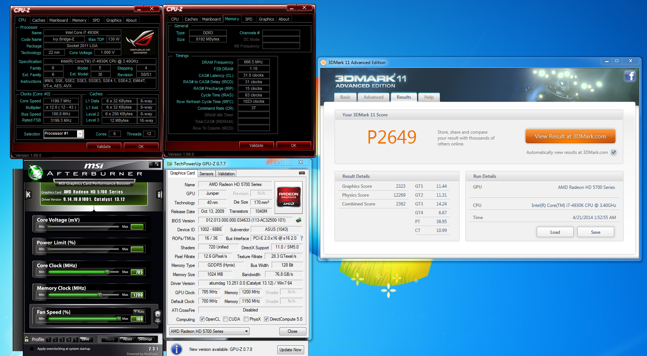Image resolution: width=647 pixels, height=356 pixels.
Task: Click the Fan Speed value box 100
Action: tap(138, 319)
